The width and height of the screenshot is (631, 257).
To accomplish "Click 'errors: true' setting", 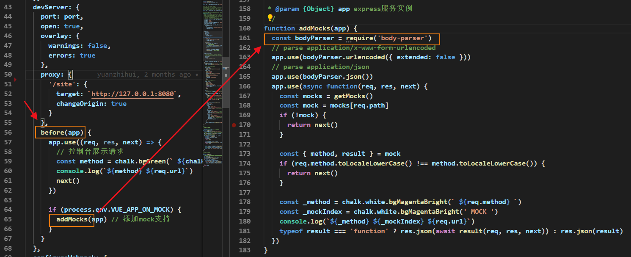I will (x=72, y=55).
